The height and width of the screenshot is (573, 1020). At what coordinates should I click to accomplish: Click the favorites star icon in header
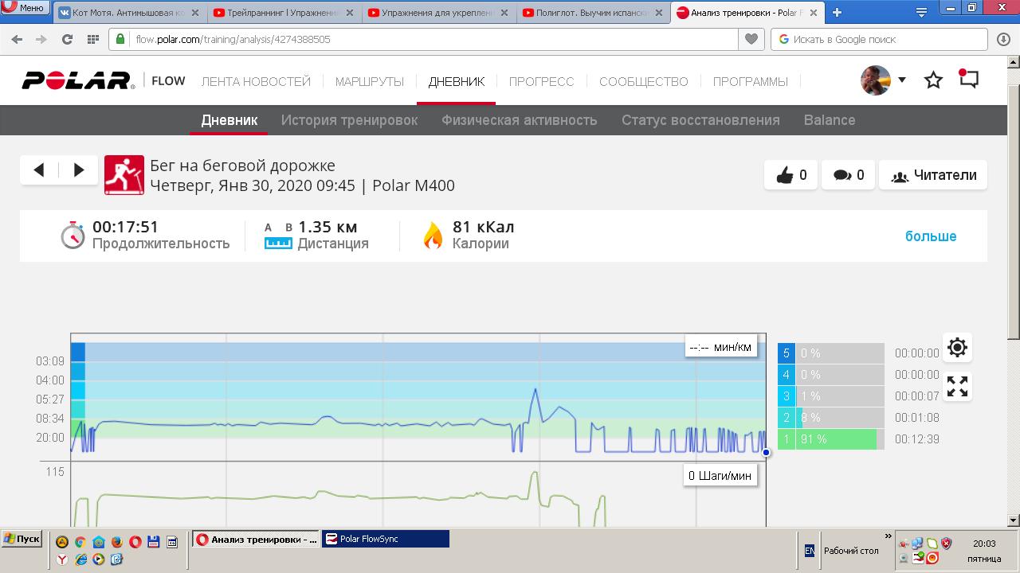click(933, 80)
